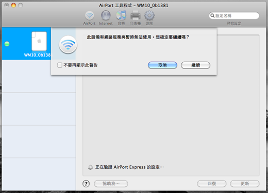
Task: Click the setting name search field
Action: (234, 15)
